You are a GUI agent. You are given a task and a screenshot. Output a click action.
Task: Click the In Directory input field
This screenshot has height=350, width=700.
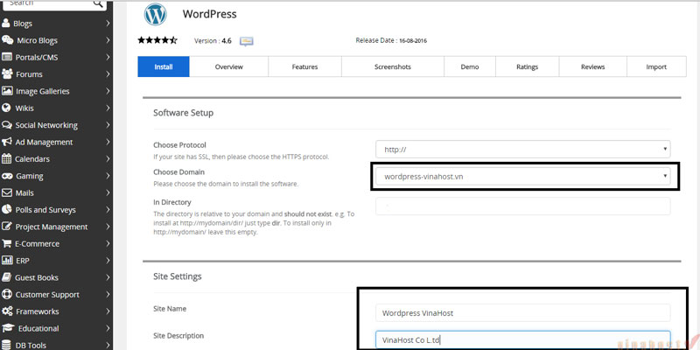pyautogui.click(x=522, y=206)
